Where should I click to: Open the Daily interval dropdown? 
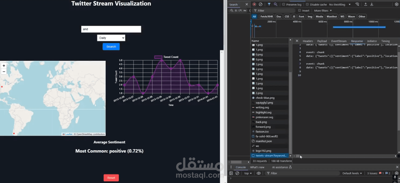click(111, 38)
